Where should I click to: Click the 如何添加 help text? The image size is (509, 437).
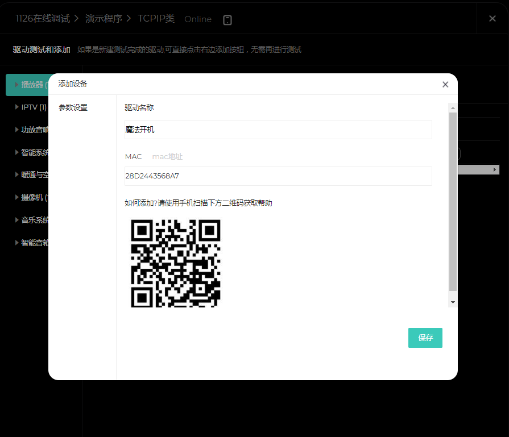click(x=198, y=203)
